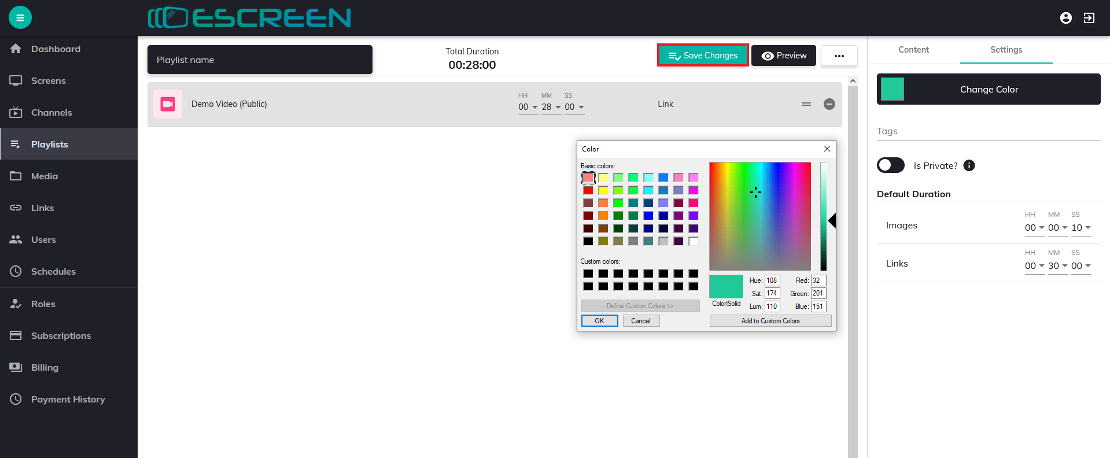1110x458 pixels.
Task: Open Schedules in the sidebar
Action: 53,271
